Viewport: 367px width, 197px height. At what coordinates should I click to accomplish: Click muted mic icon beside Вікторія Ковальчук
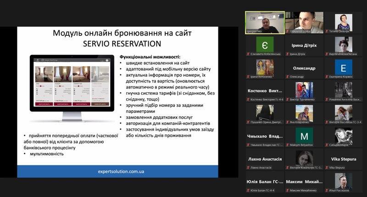tap(287, 168)
